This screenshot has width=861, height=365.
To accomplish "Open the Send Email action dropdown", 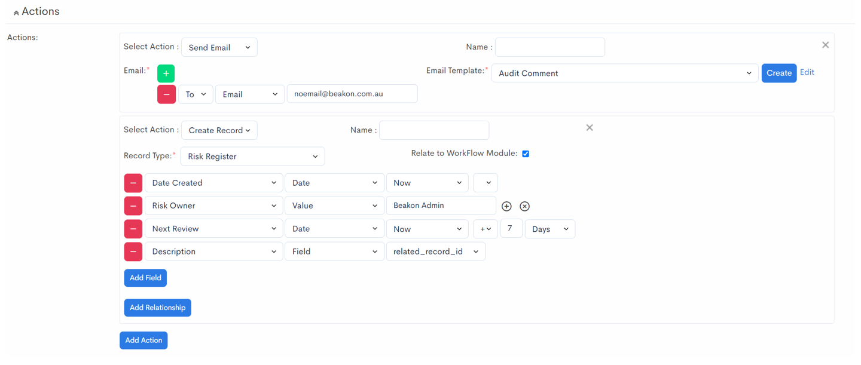I will tap(219, 47).
